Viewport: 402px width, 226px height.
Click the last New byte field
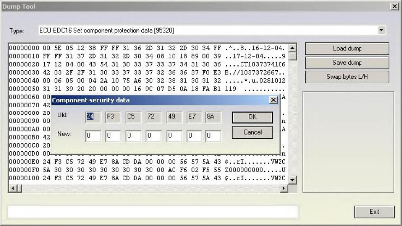[213, 136]
